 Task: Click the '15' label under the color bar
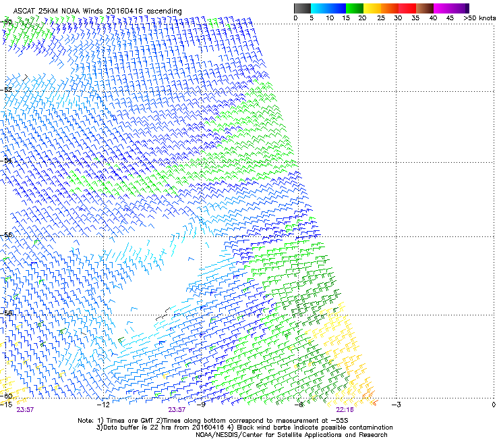[x=346, y=18]
